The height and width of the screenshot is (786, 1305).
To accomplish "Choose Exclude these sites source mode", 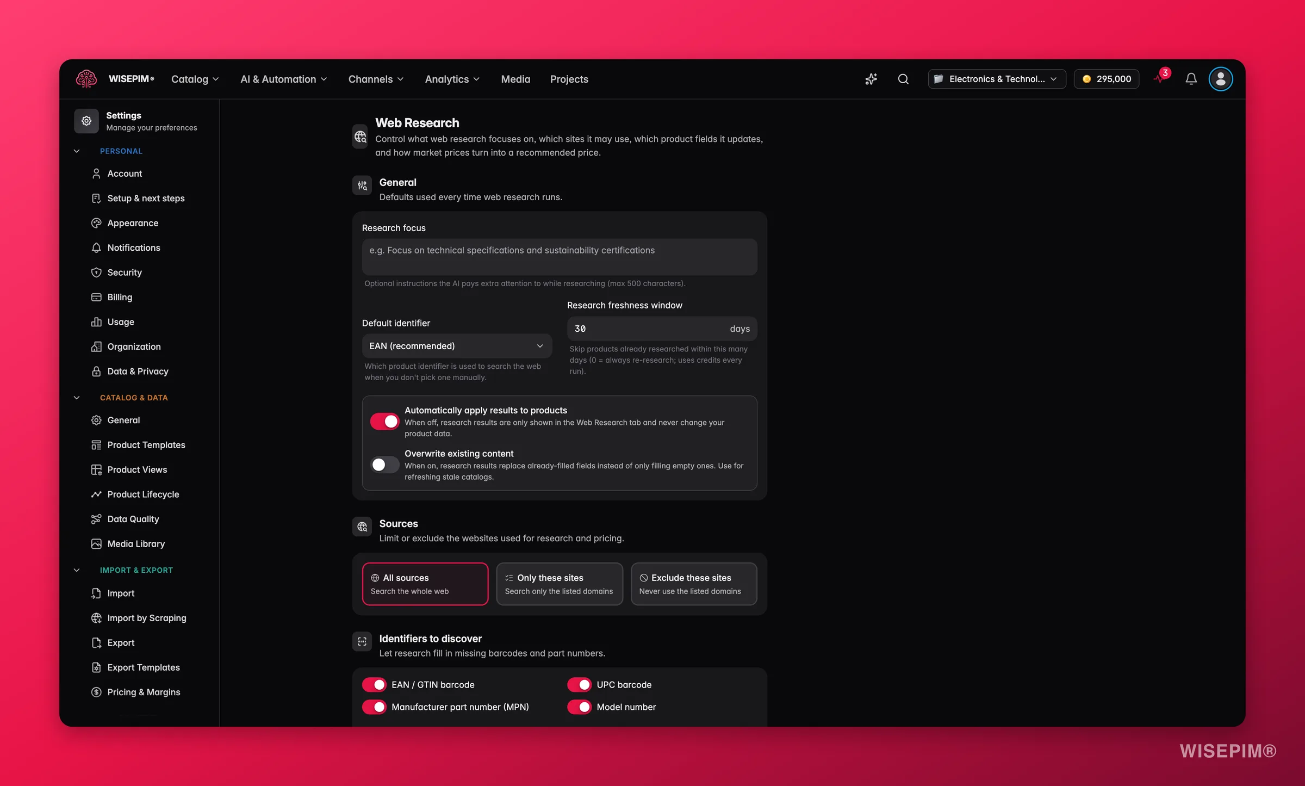I will pos(694,584).
